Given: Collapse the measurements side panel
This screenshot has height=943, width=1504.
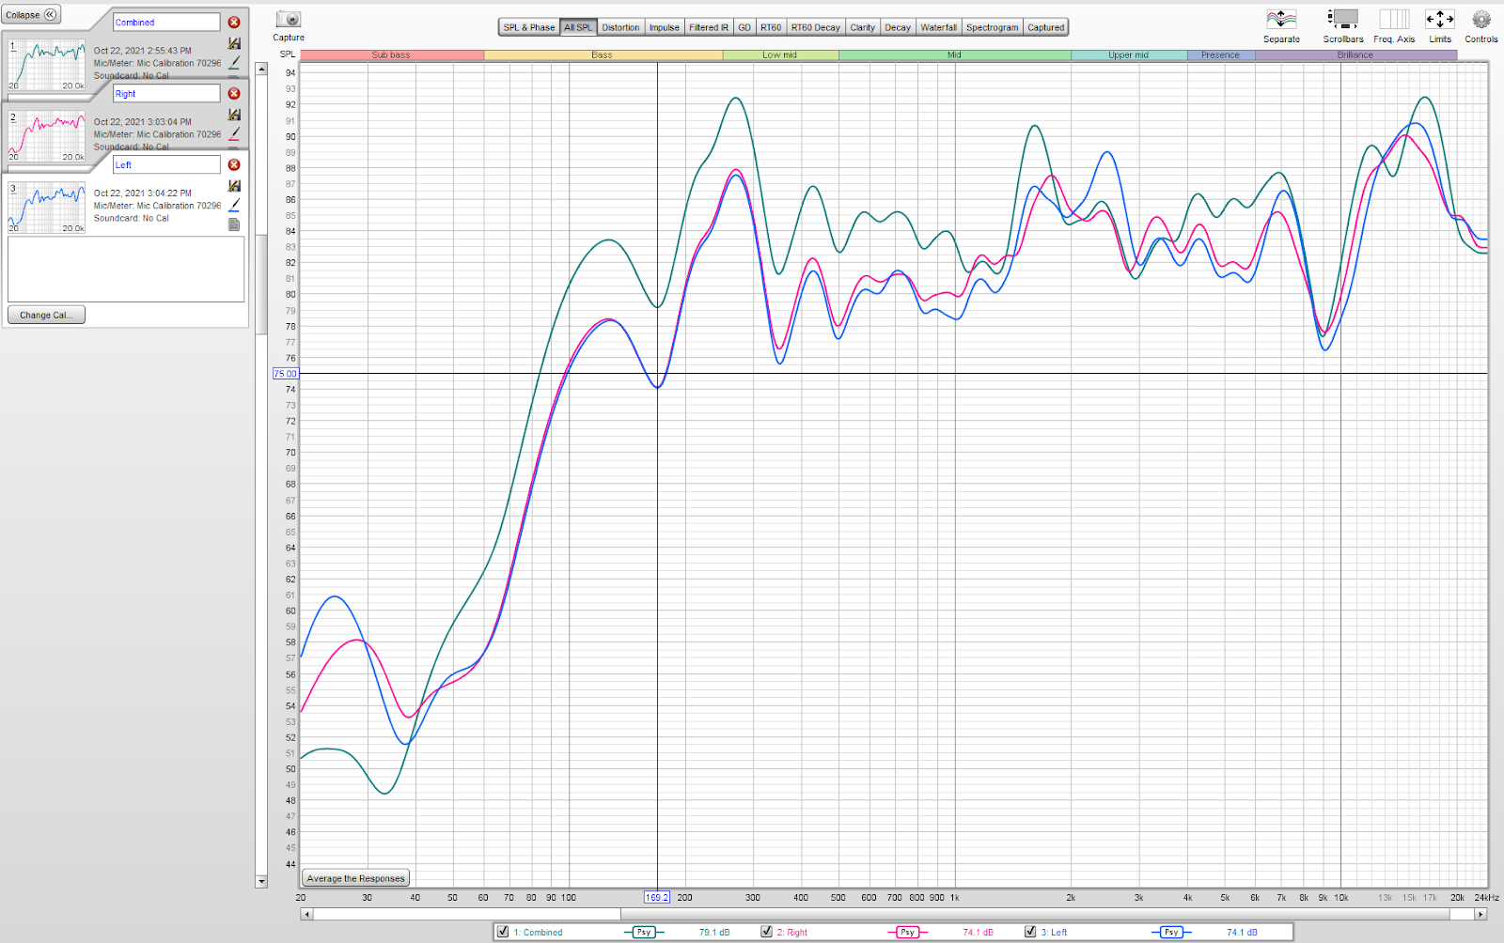Looking at the screenshot, I should (31, 15).
